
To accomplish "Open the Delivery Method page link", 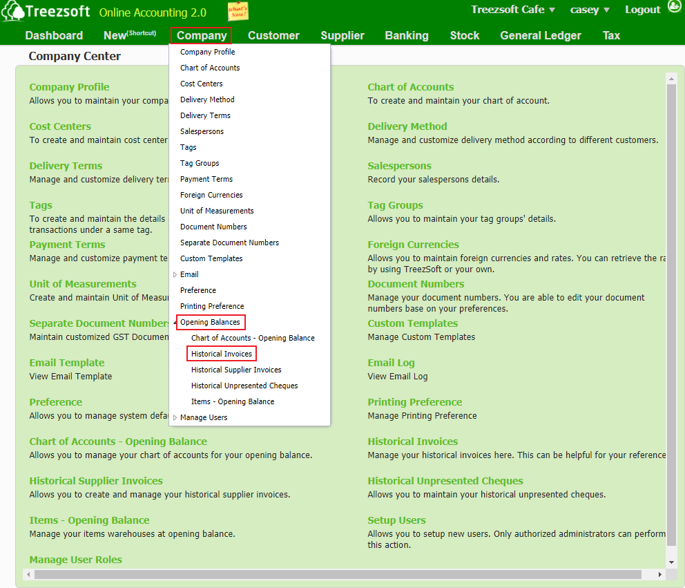I will 407,126.
